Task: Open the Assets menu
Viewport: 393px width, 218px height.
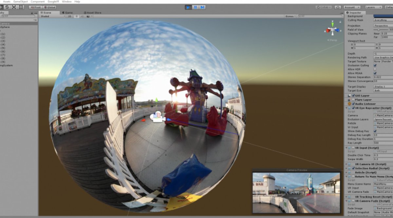Action: [7, 2]
